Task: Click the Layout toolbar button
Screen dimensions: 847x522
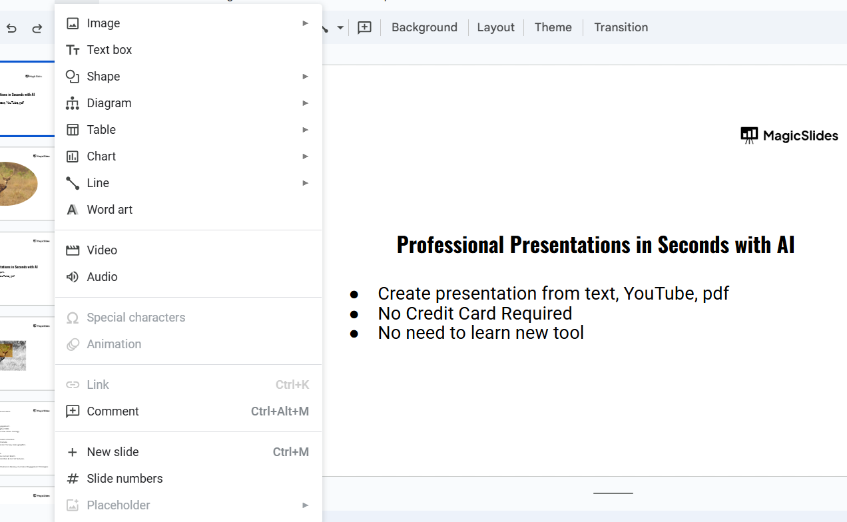Action: point(495,27)
